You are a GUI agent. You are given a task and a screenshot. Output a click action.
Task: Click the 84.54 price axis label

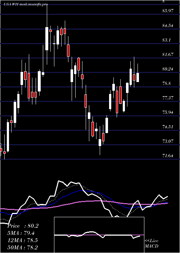(x=168, y=26)
